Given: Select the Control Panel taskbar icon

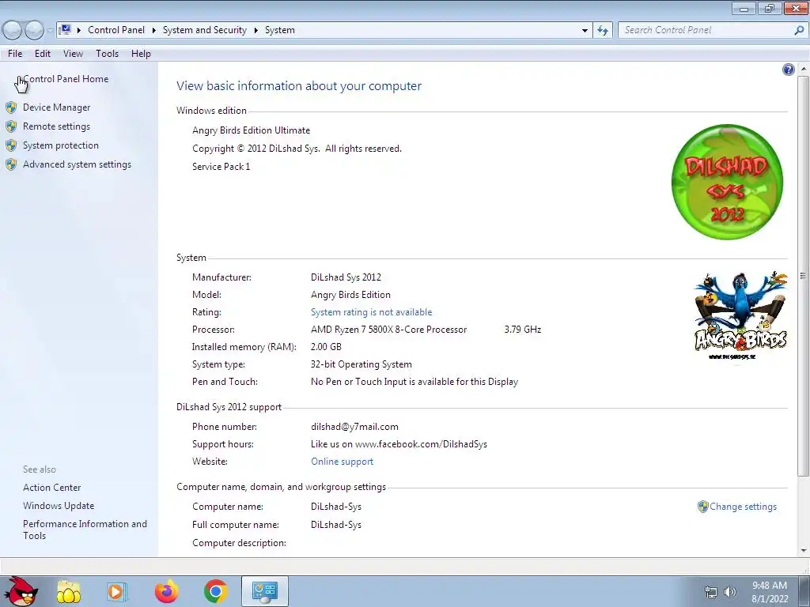Looking at the screenshot, I should pyautogui.click(x=264, y=591).
